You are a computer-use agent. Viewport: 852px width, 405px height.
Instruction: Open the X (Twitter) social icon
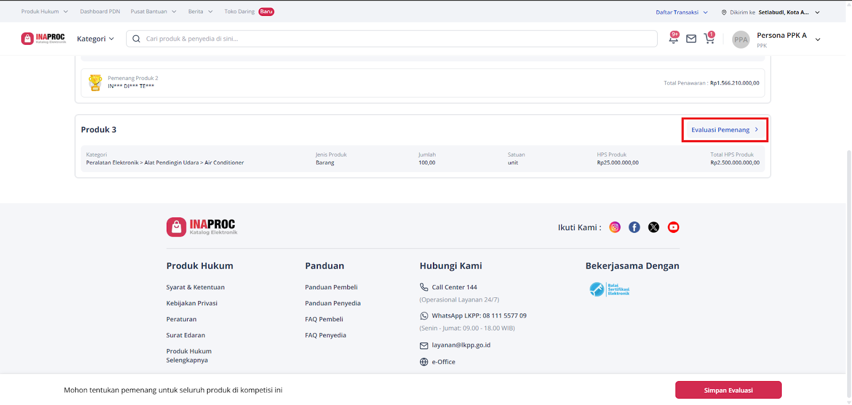tap(654, 228)
